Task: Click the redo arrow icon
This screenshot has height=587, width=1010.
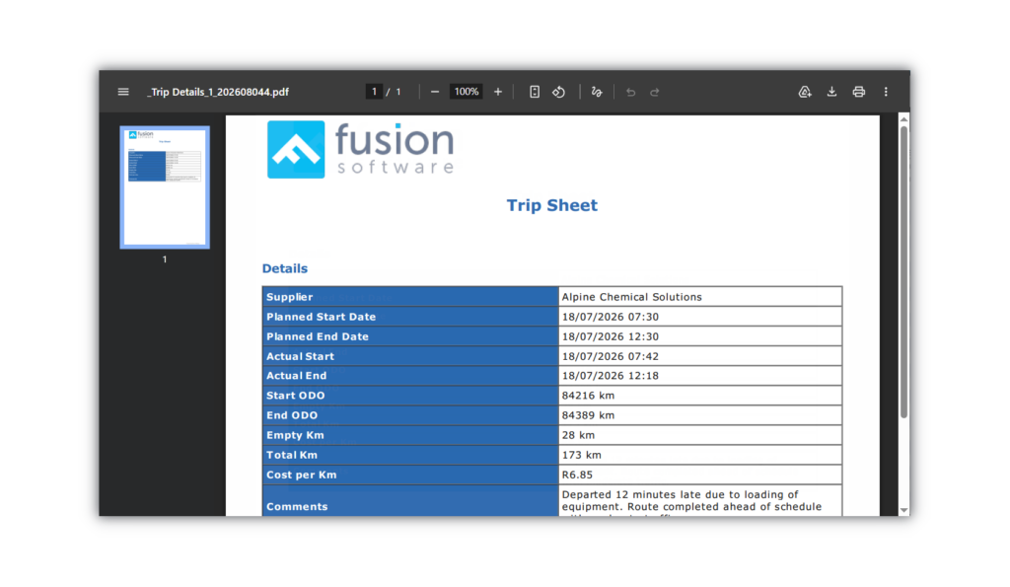Action: 655,92
